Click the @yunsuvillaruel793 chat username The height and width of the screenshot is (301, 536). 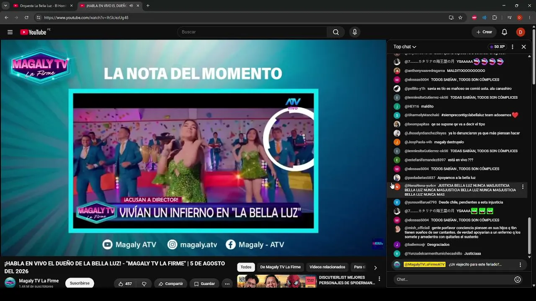[x=420, y=202]
